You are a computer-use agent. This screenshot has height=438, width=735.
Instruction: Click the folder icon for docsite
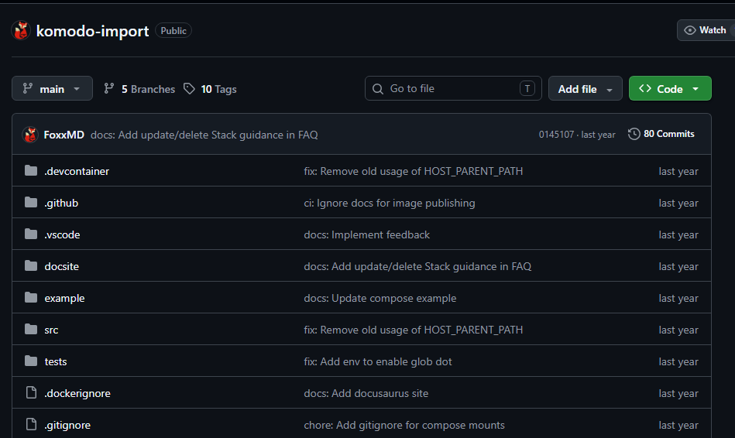[x=31, y=265]
